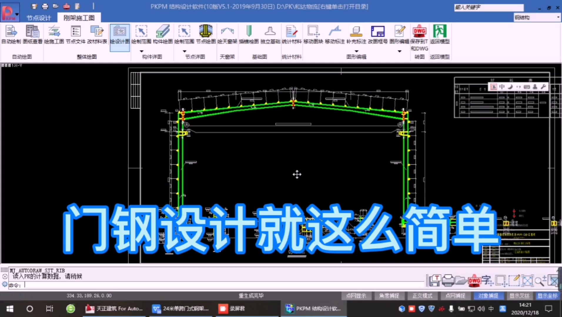Click the print icon in title bar
562x317 pixels.
pos(45,6)
